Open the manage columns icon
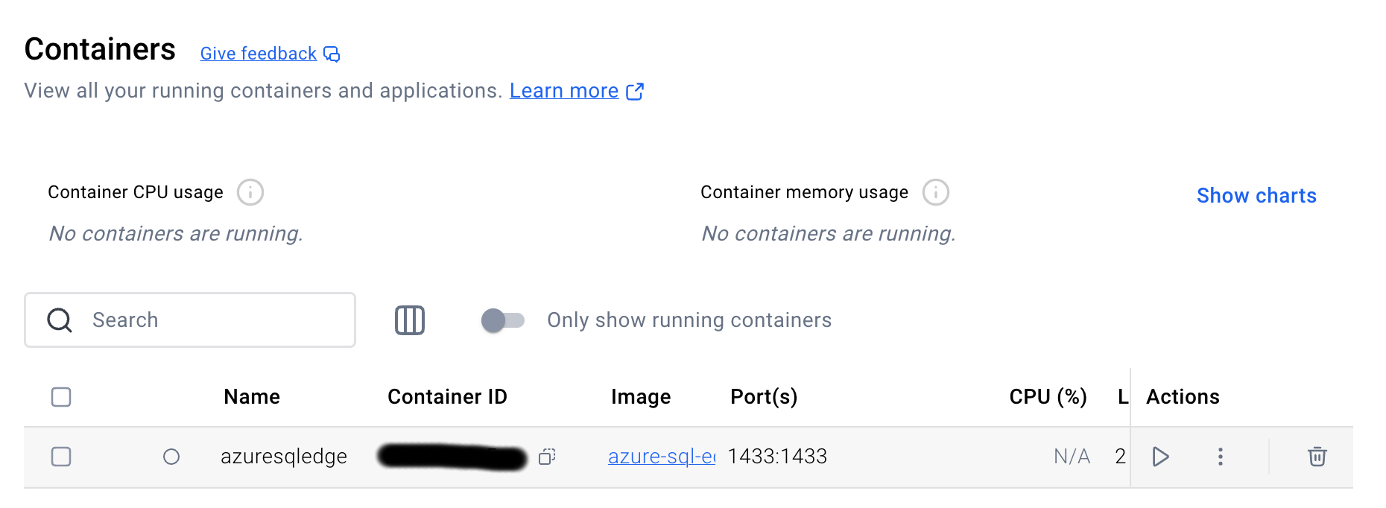The width and height of the screenshot is (1386, 508). click(x=409, y=320)
